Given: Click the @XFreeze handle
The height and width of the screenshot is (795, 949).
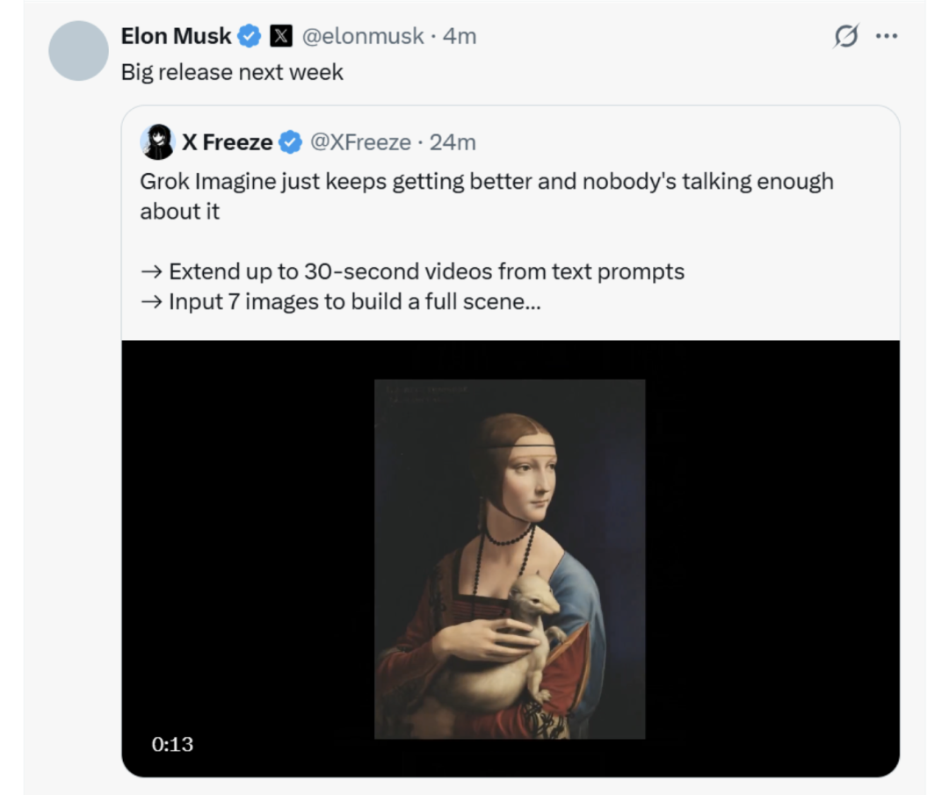Looking at the screenshot, I should [x=360, y=141].
